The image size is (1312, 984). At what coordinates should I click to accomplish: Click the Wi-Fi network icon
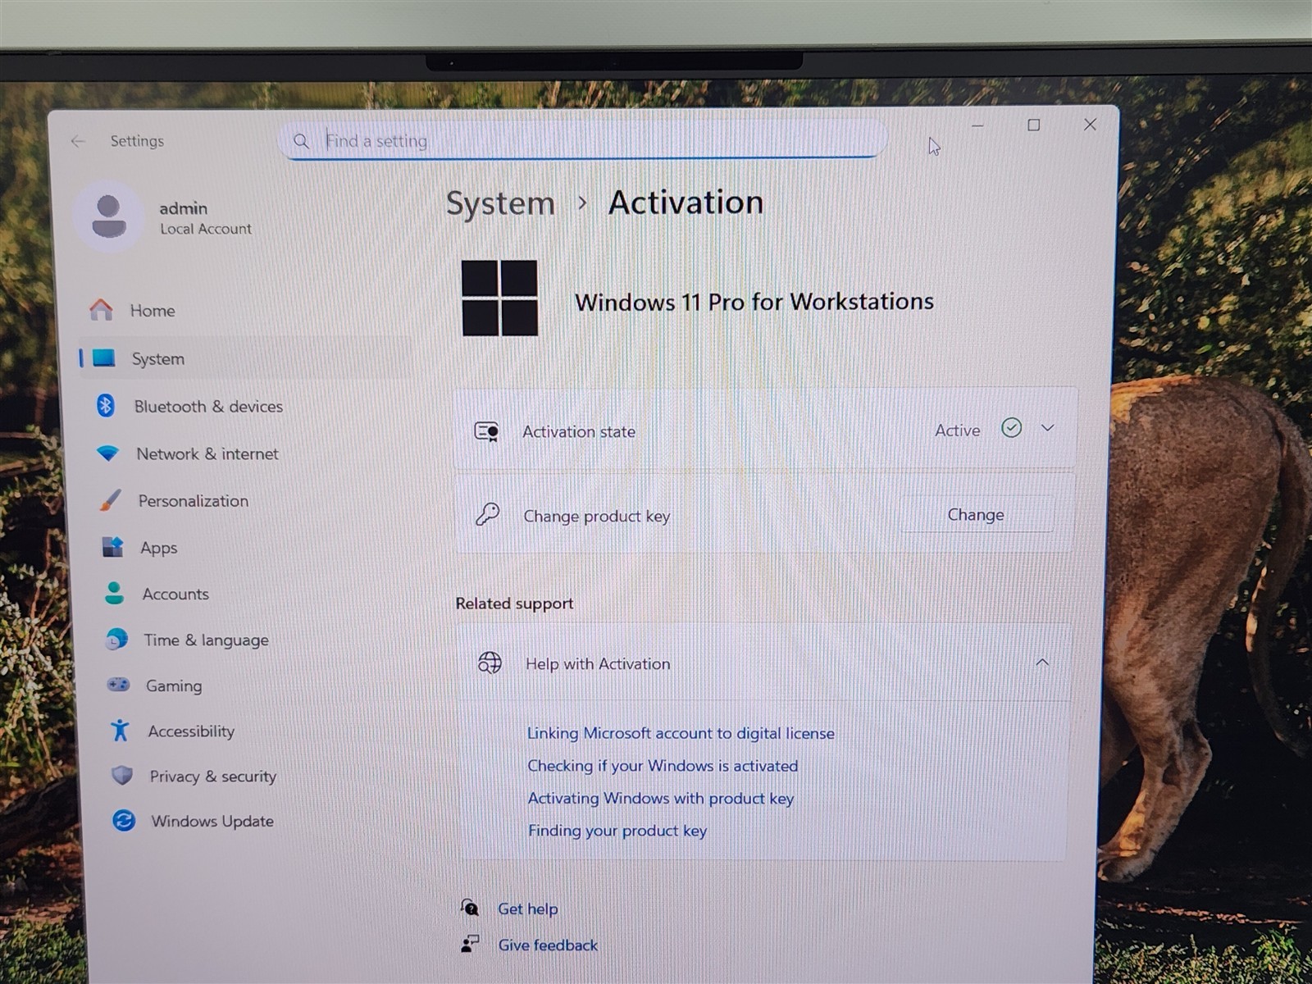coord(107,453)
